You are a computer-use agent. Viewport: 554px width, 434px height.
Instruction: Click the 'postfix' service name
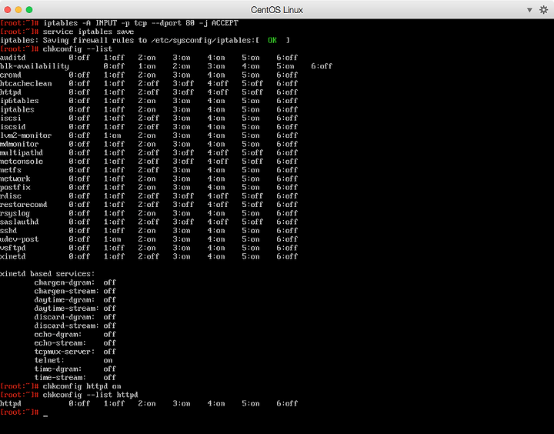15,187
